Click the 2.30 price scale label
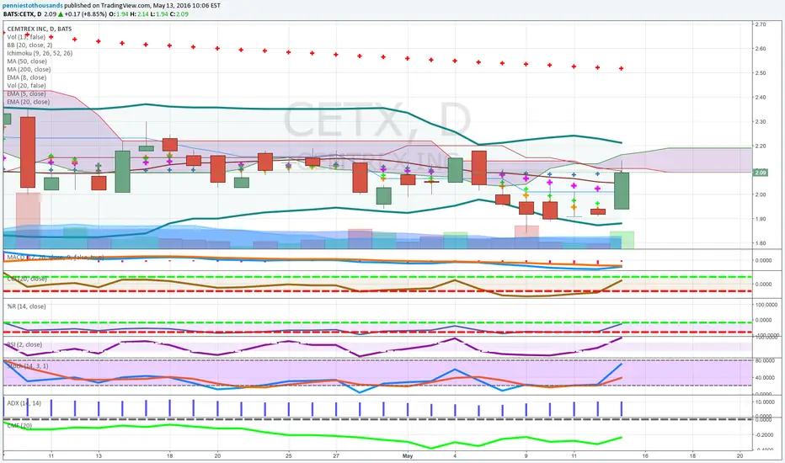Screen dimensions: 785x463 pyautogui.click(x=760, y=121)
